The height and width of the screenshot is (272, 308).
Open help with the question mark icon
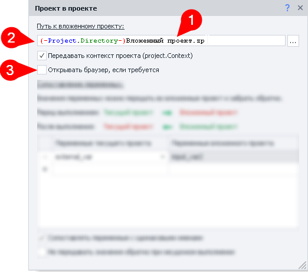click(287, 8)
